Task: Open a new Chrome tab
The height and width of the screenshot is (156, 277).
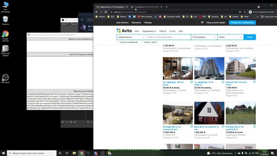Action: click(167, 7)
